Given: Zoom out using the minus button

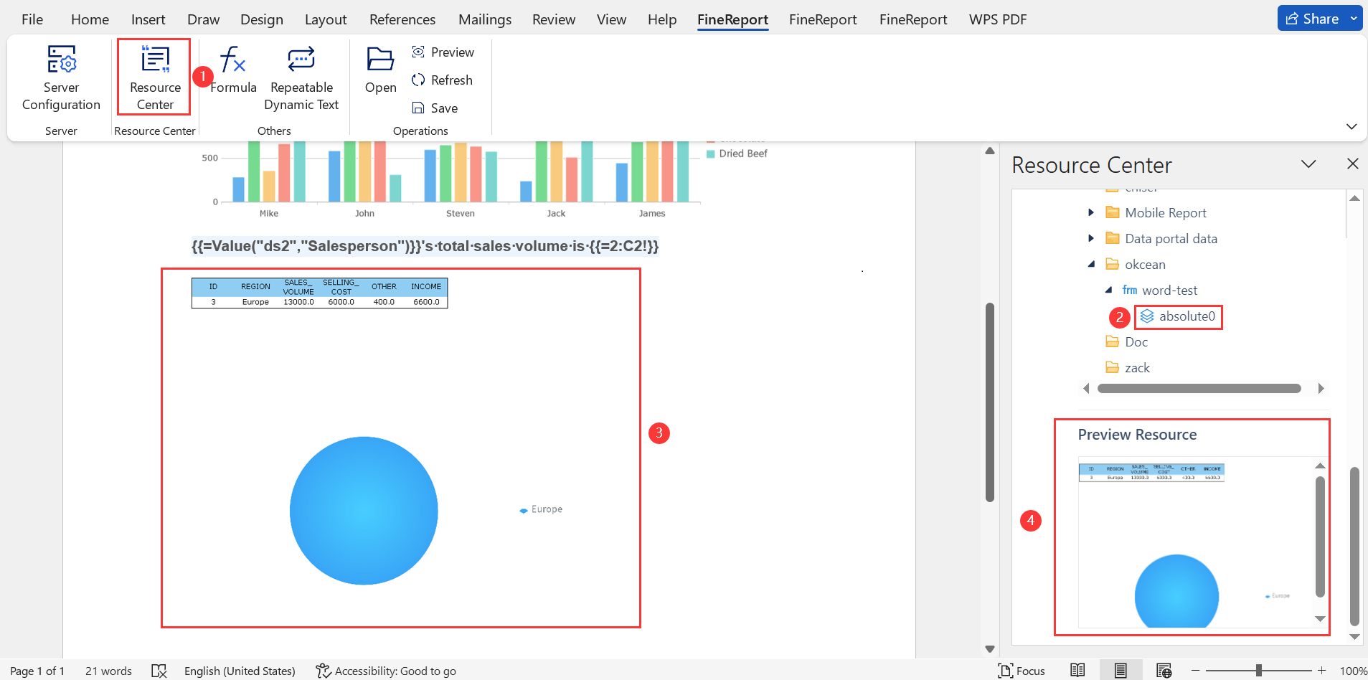Looking at the screenshot, I should point(1195,671).
